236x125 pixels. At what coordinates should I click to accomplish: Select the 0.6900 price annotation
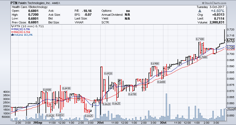[155, 63]
